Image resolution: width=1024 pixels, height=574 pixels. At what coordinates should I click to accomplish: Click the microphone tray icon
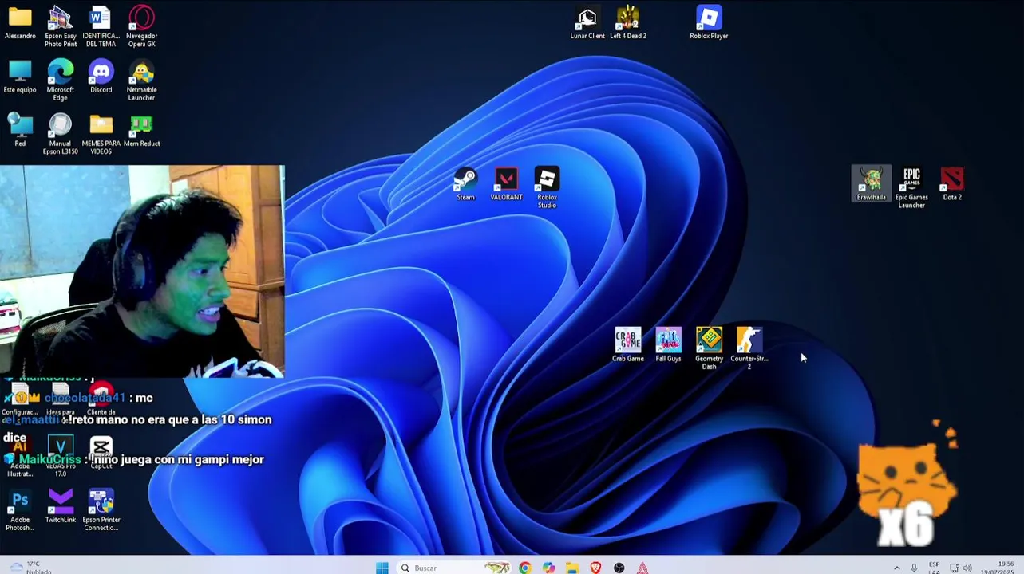click(x=914, y=568)
